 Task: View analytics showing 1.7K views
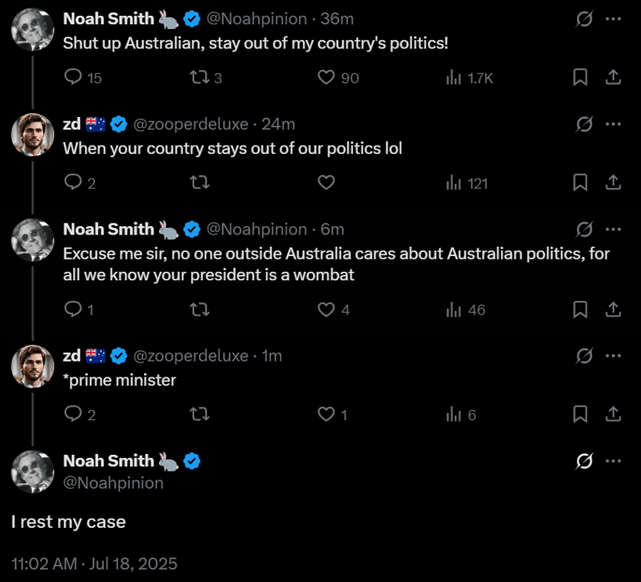coord(455,77)
